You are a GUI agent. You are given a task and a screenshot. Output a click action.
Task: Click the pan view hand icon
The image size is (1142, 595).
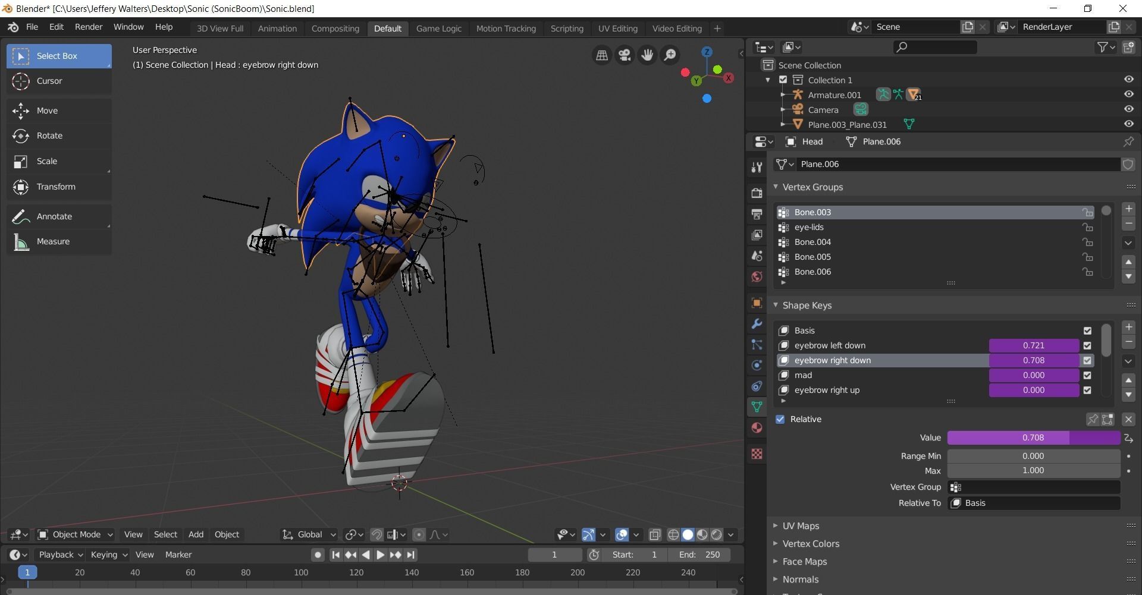pyautogui.click(x=647, y=55)
